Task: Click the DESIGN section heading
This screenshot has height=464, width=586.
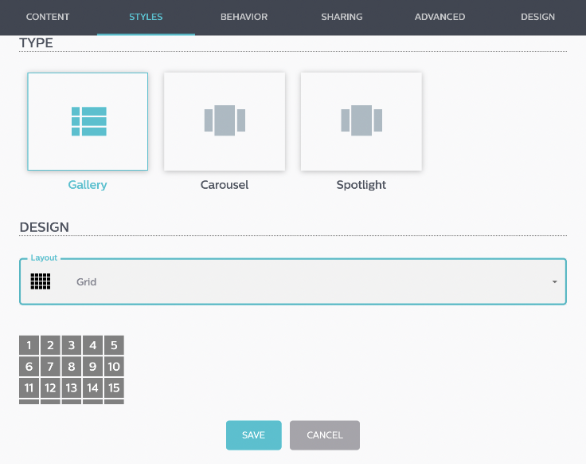Action: (x=44, y=227)
